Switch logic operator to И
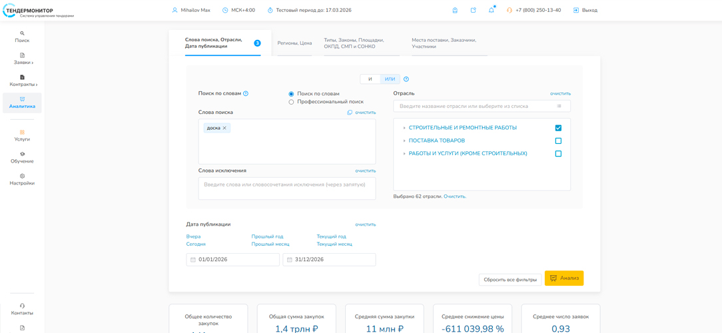This screenshot has height=333, width=722. tap(370, 79)
